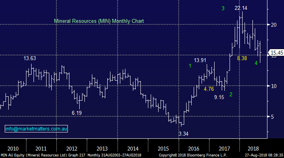Click the 2011 year label on axis

tap(41, 149)
